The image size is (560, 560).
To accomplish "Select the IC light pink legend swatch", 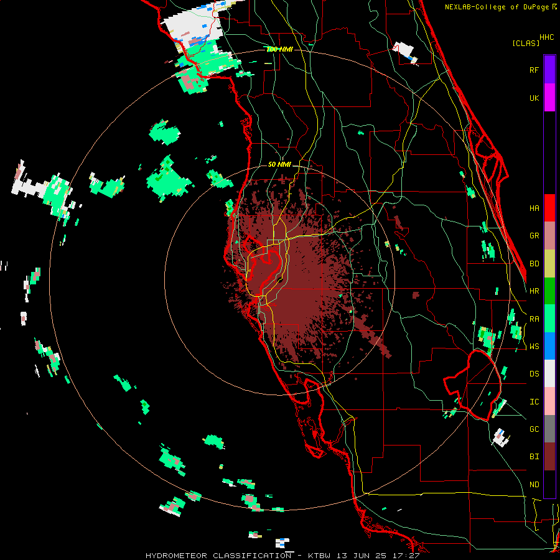I will [x=549, y=401].
